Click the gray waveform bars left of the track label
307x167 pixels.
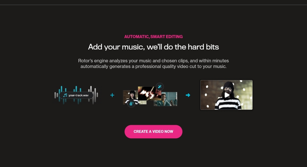[x=56, y=95]
